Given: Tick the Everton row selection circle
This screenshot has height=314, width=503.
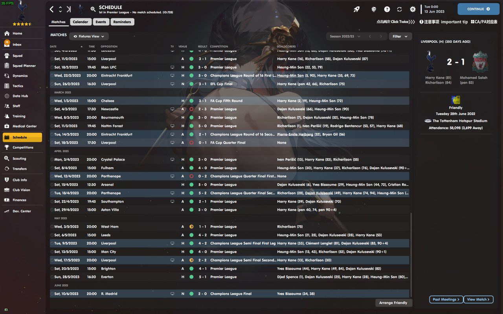Looking at the screenshot, I should (x=52, y=277).
